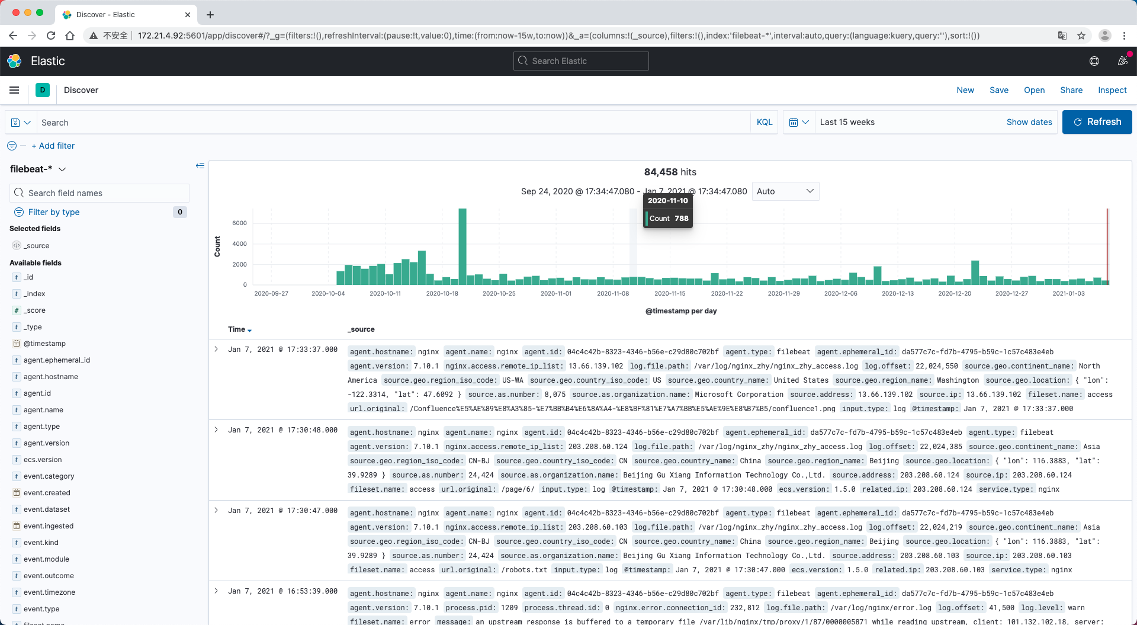This screenshot has height=625, width=1137.
Task: Open Last 15 weeks time picker
Action: (847, 122)
